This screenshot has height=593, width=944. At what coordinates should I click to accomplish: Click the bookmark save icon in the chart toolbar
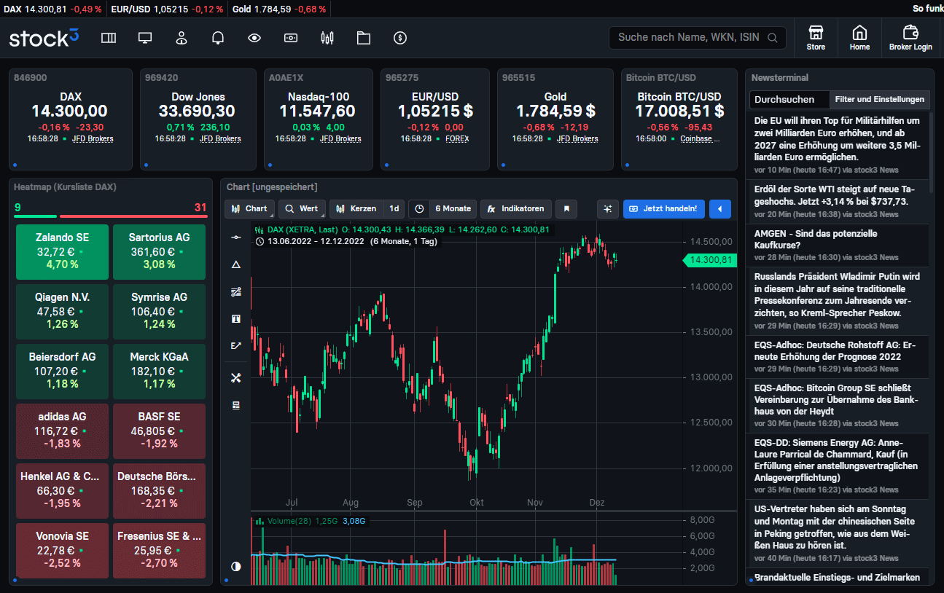pos(566,209)
